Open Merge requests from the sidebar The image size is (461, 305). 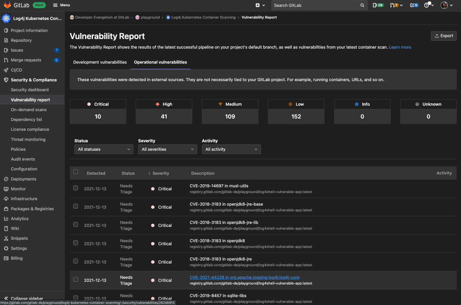pyautogui.click(x=26, y=60)
